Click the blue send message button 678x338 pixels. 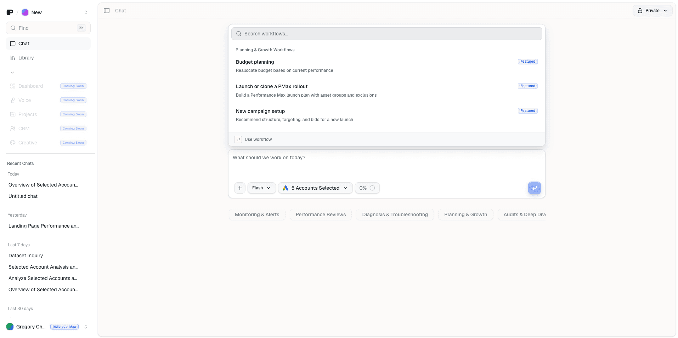534,188
